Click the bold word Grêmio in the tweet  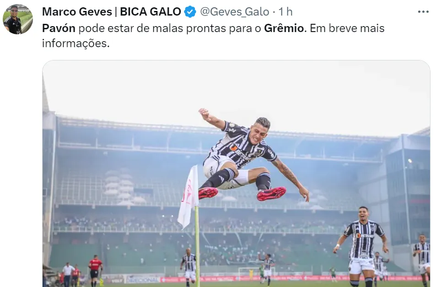284,28
